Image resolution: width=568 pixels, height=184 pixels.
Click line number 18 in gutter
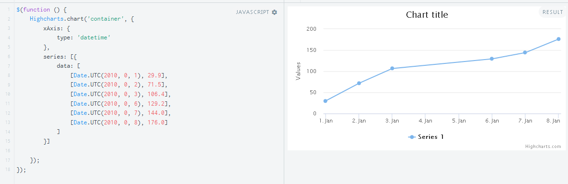8,170
